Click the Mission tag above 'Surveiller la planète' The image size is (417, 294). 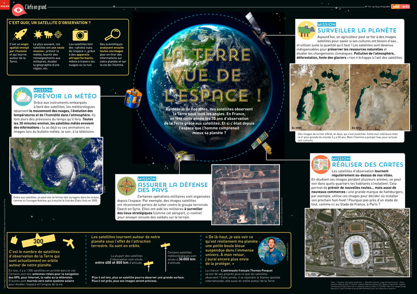[326, 24]
